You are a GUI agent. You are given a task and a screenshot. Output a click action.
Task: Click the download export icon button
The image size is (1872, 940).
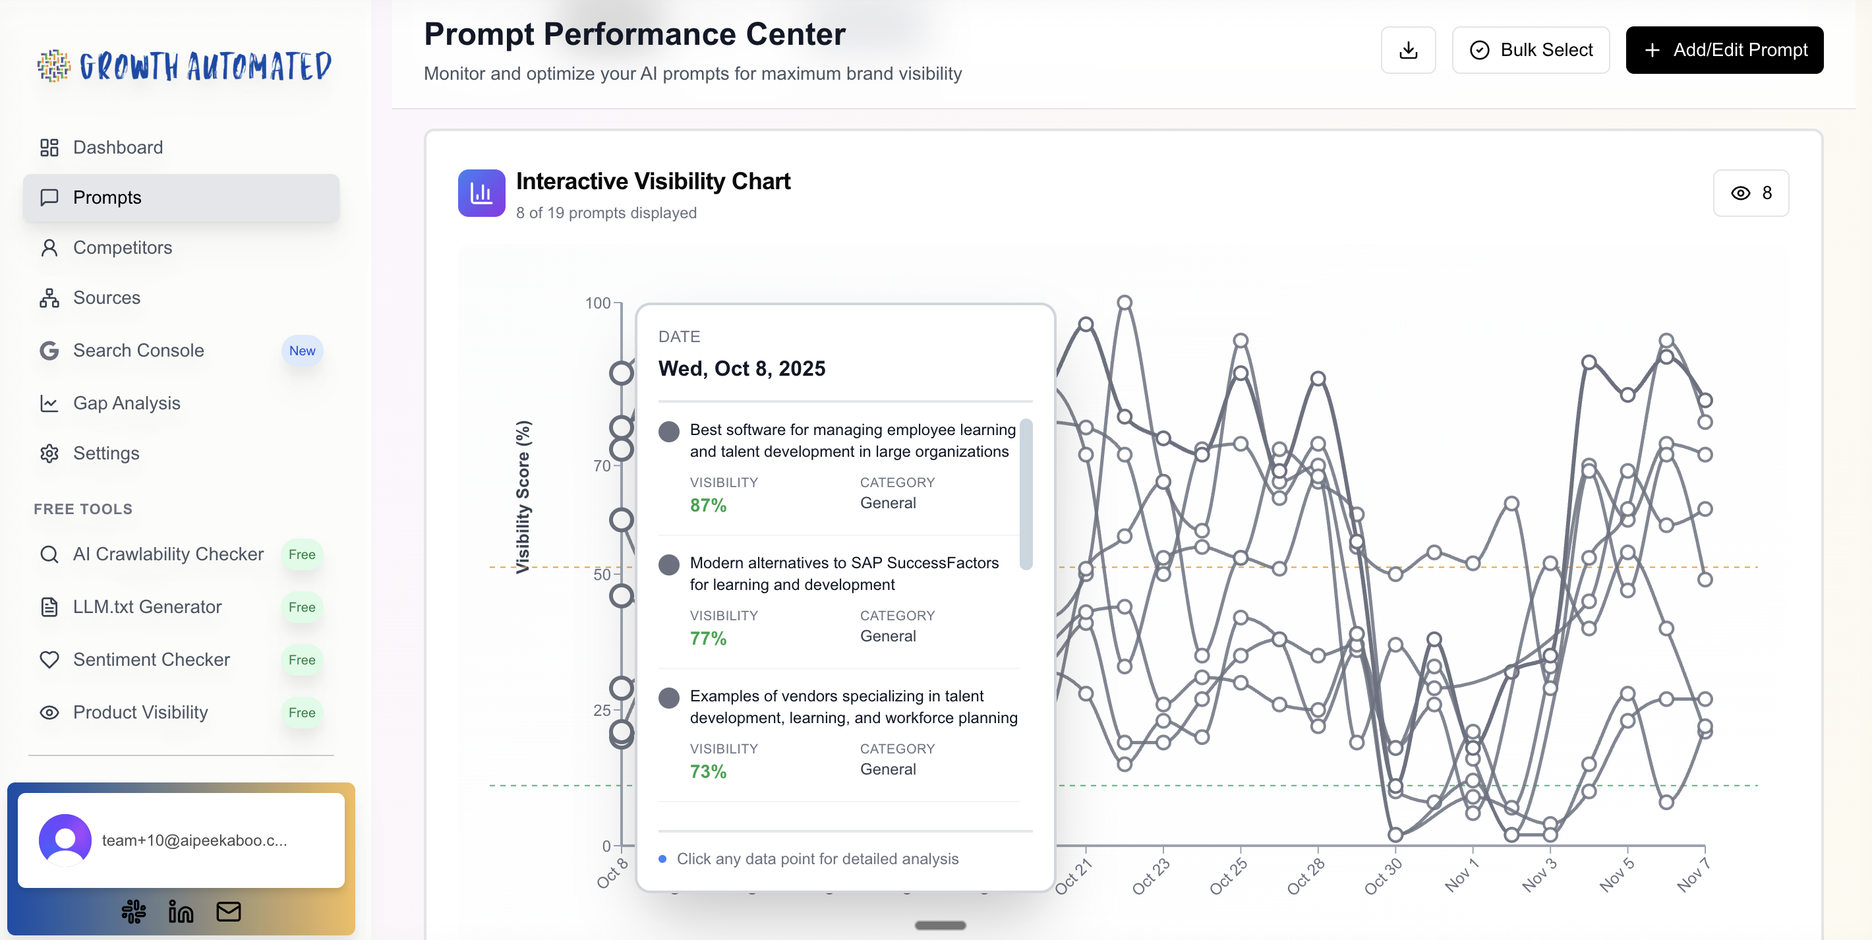point(1408,50)
